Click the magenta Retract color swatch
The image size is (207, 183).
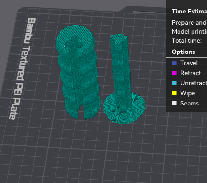point(174,73)
